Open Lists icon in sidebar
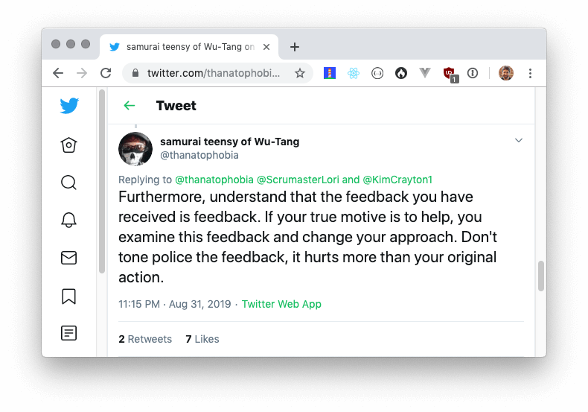 click(x=68, y=333)
